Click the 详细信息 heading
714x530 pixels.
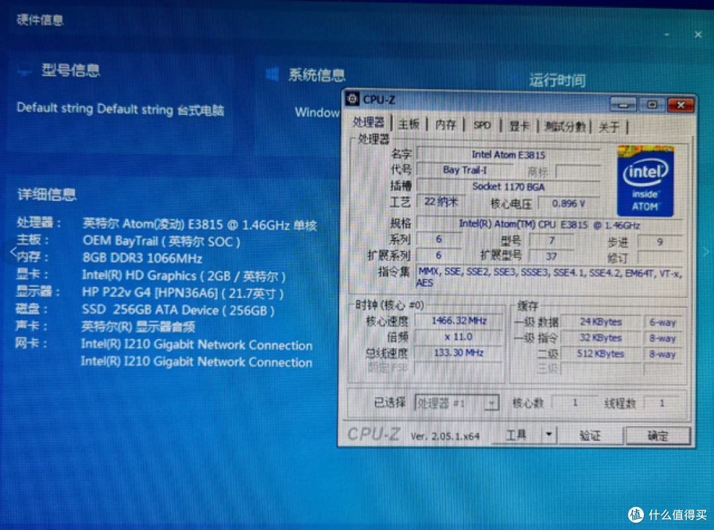pyautogui.click(x=46, y=194)
